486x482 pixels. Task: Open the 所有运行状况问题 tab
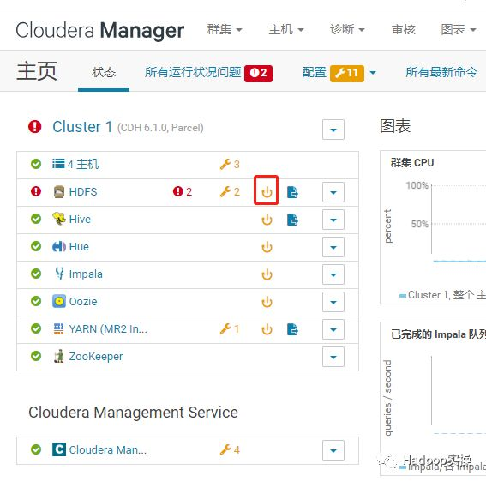click(x=193, y=72)
